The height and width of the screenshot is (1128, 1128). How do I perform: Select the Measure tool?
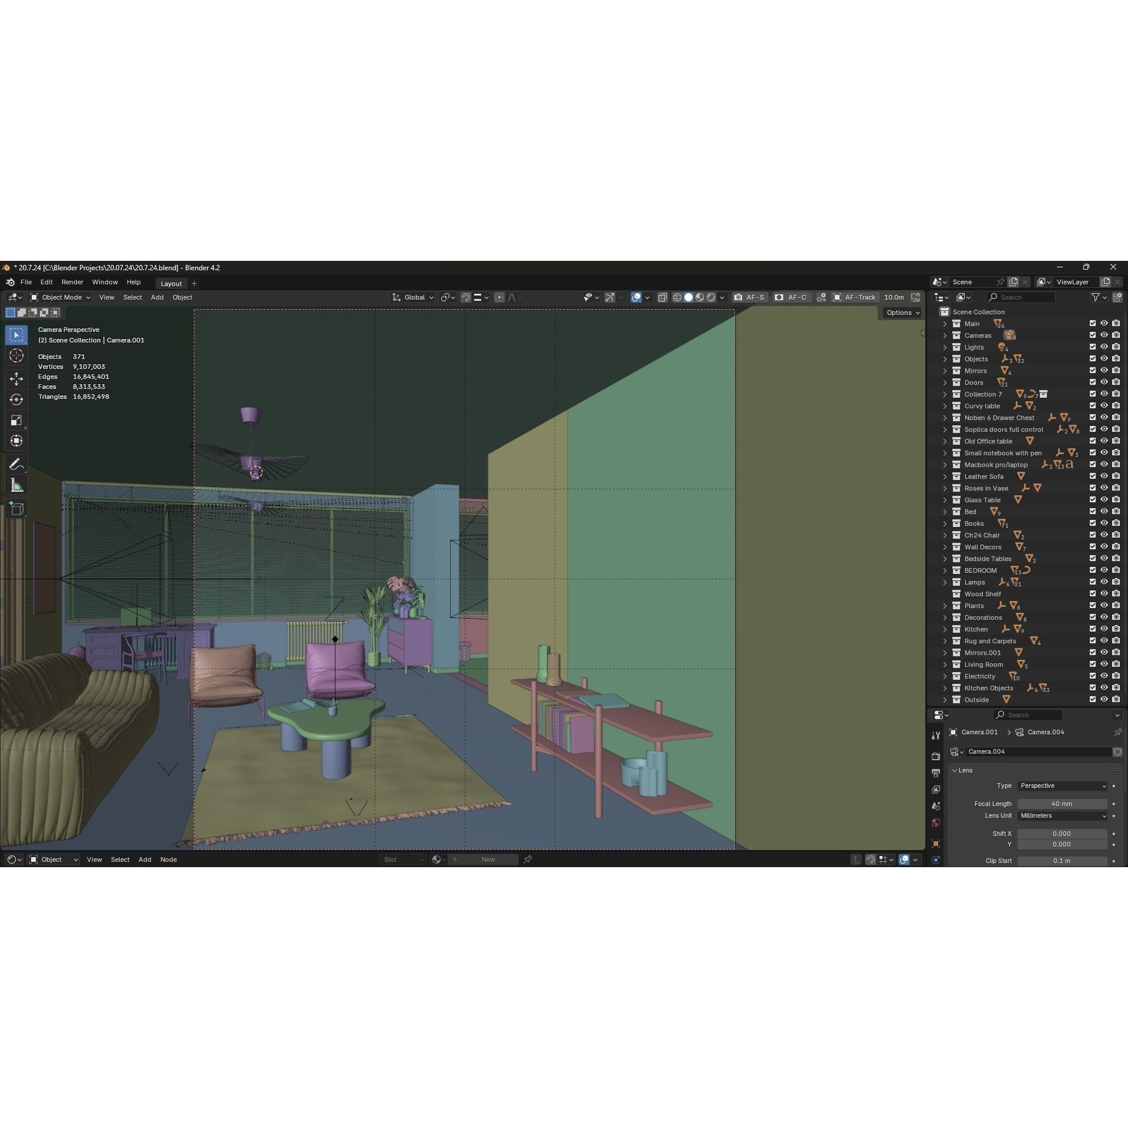[x=16, y=485]
